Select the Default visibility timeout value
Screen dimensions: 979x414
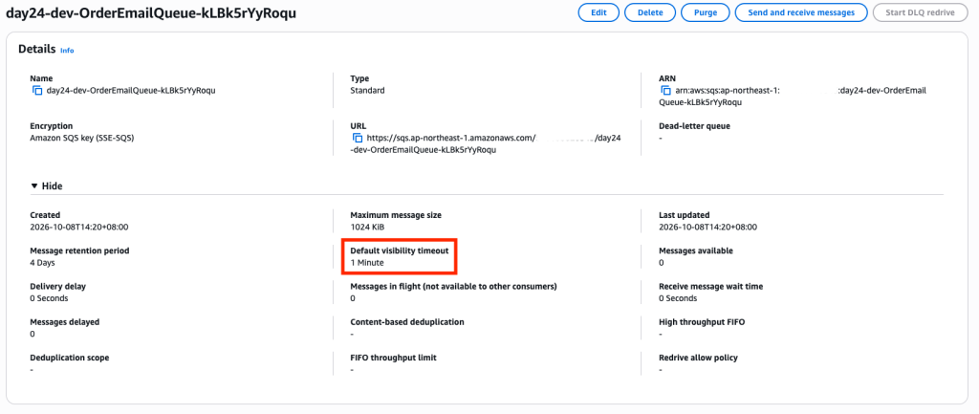(367, 263)
